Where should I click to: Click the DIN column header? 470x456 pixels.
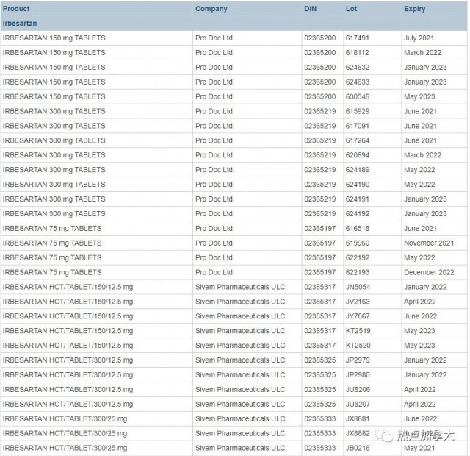[x=310, y=9]
